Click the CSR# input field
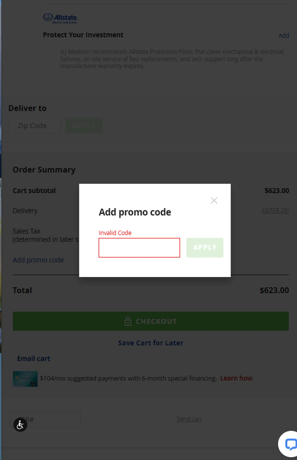Screen dimensions: 297x460 52,419
